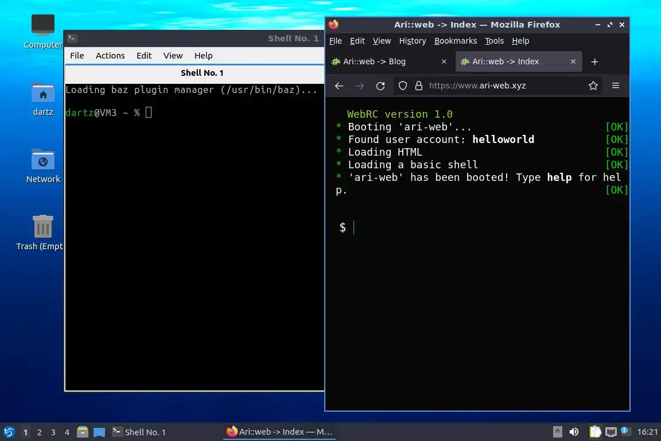Click the 16:21 taskbar clock
The width and height of the screenshot is (661, 441).
click(647, 432)
